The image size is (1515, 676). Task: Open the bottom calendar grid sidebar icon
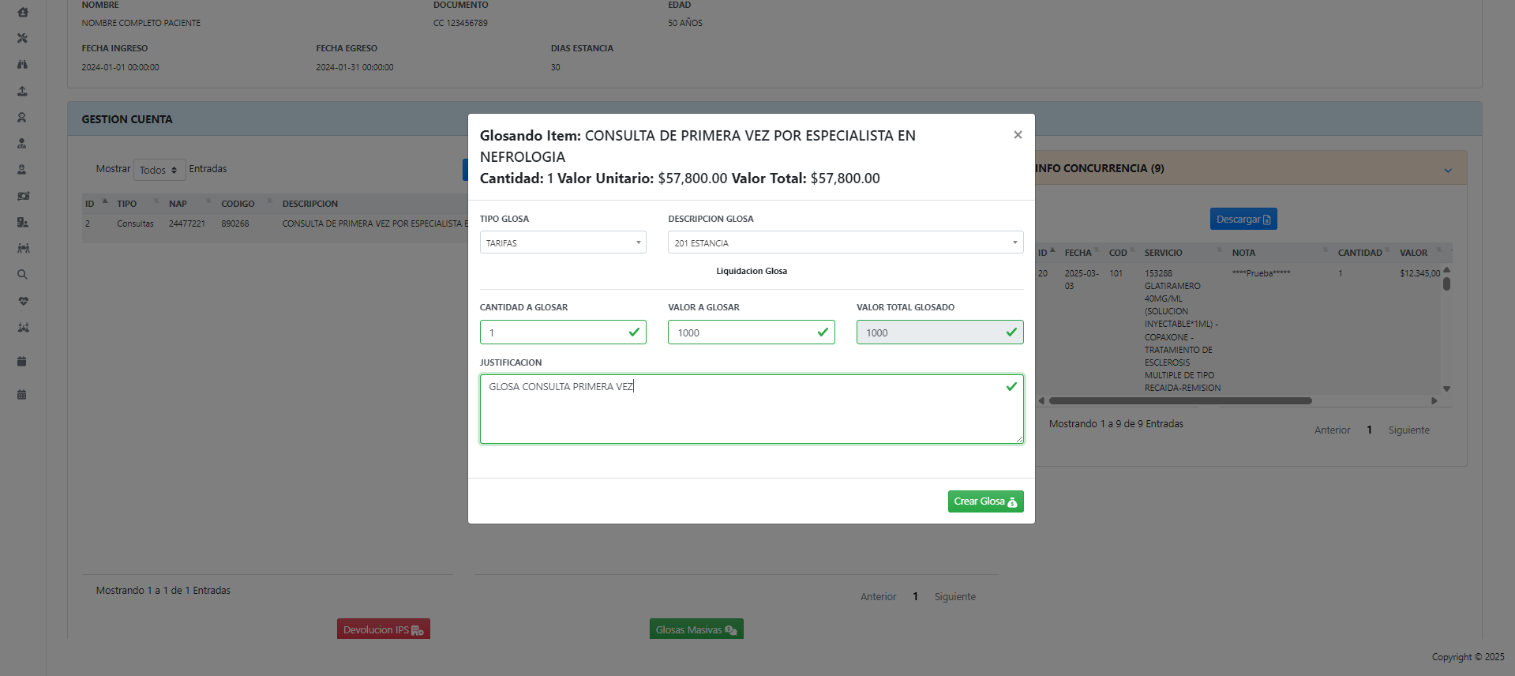click(x=22, y=394)
